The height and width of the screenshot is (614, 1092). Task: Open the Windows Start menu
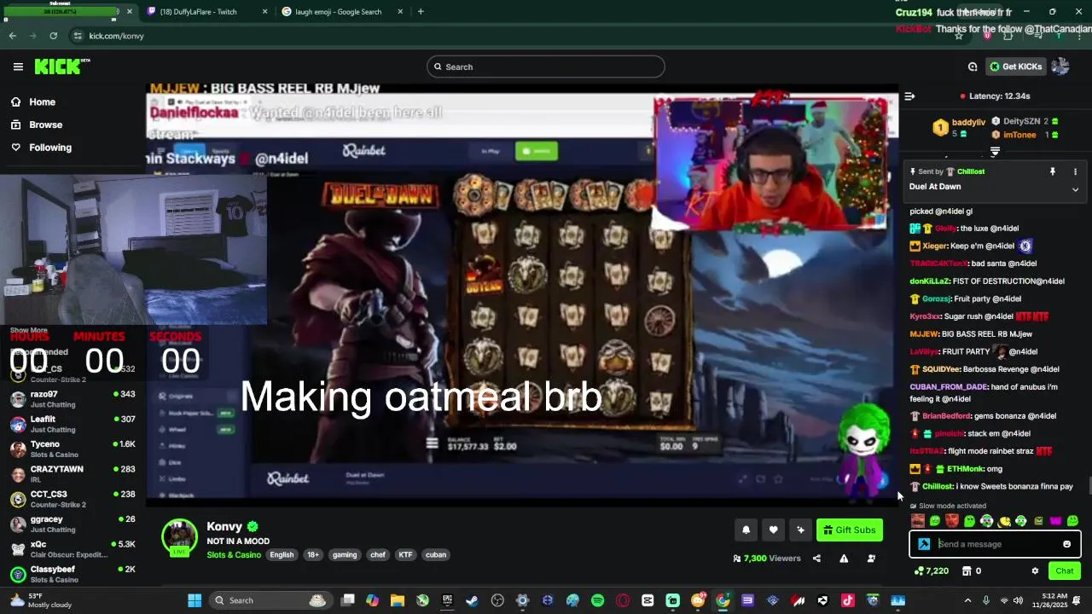(195, 600)
